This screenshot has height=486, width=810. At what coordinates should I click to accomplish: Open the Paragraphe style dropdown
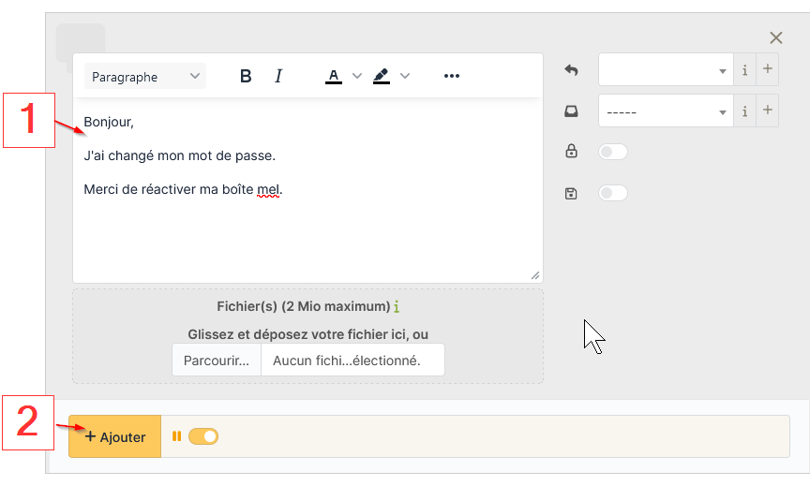(145, 77)
